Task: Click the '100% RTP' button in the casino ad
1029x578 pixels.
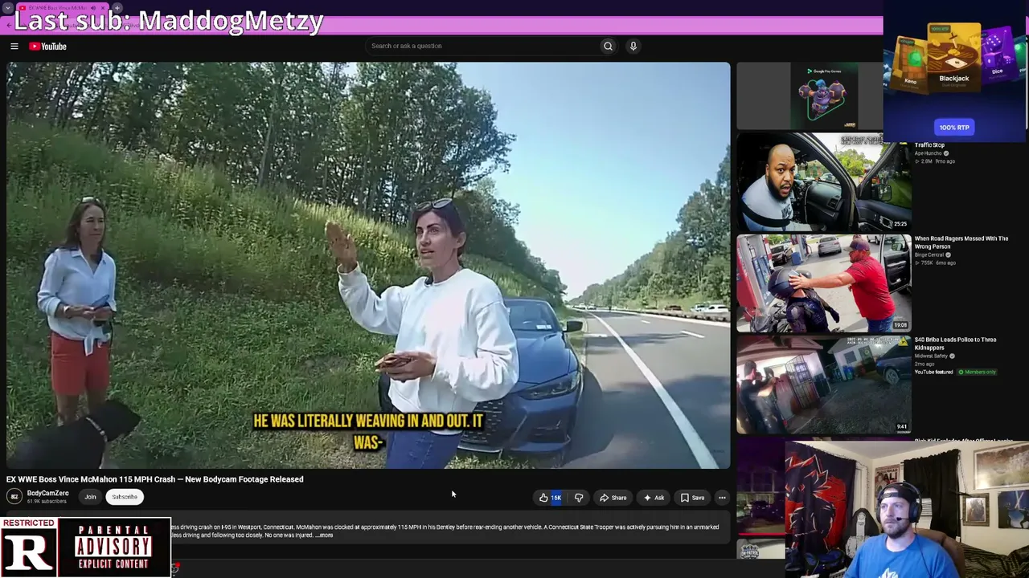Action: coord(954,128)
